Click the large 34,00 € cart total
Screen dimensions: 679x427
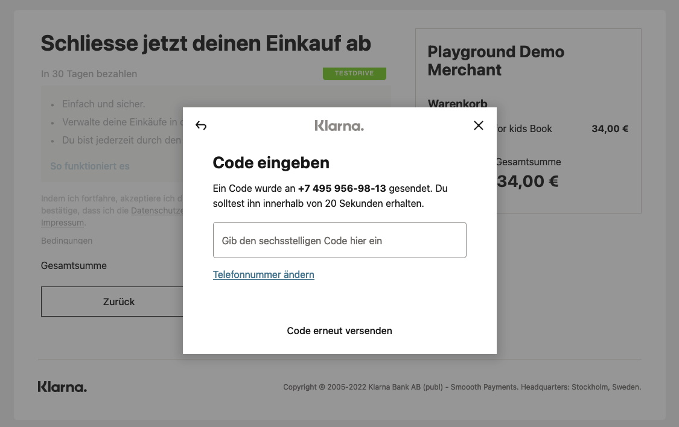tap(528, 182)
